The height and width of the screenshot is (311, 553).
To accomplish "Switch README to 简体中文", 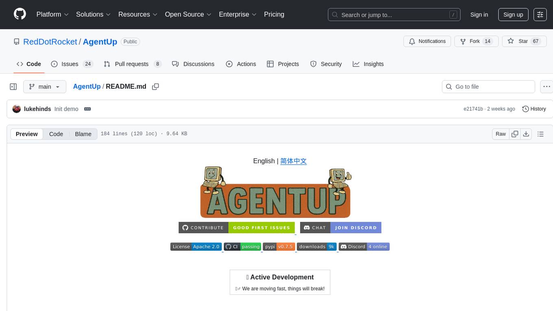I will point(294,161).
